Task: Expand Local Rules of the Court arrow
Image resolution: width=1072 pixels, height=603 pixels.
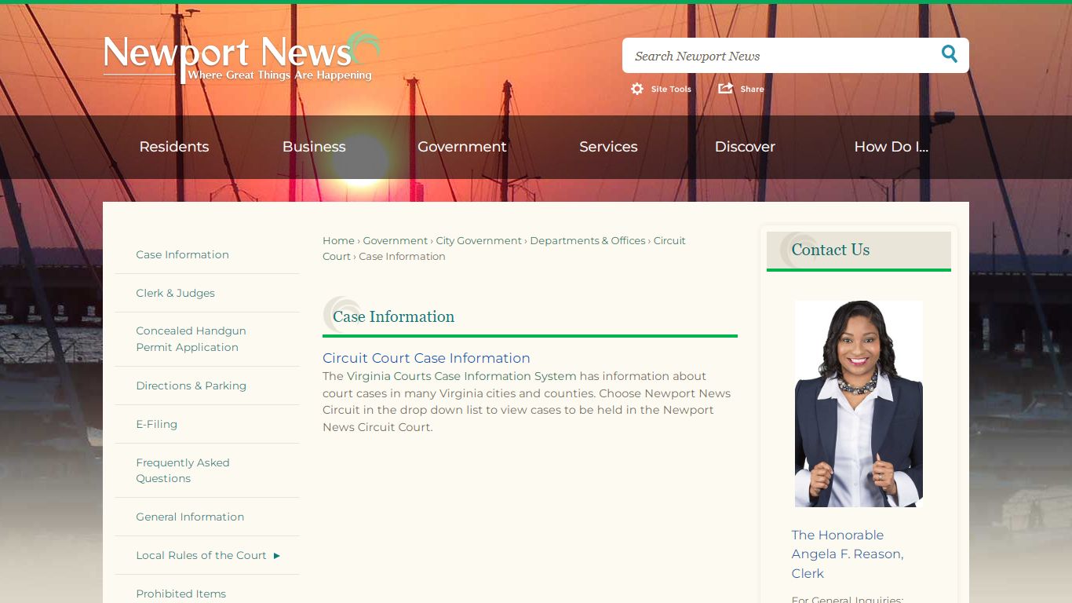Action: [x=276, y=556]
